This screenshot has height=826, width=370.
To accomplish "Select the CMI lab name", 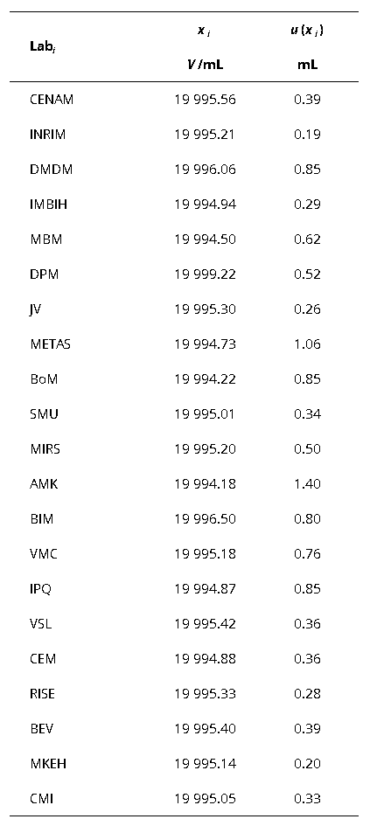I will 42,799.
